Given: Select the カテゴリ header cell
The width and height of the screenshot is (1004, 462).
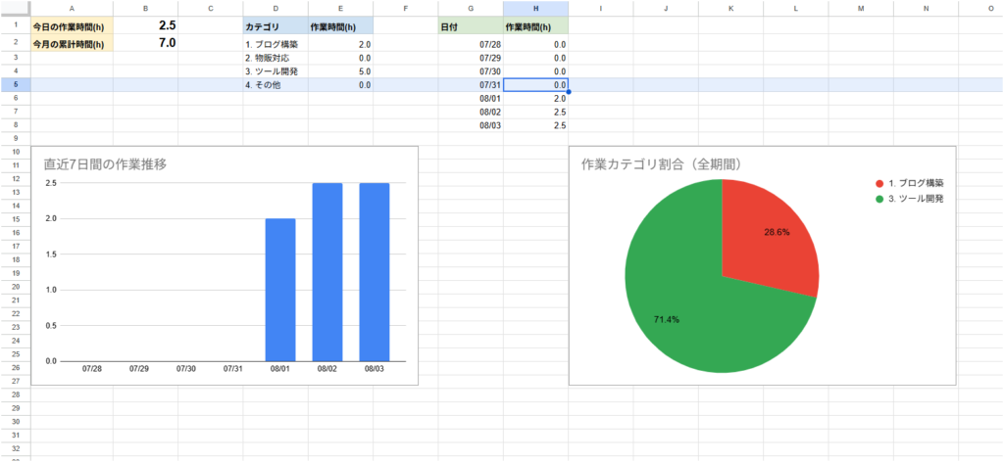Looking at the screenshot, I should point(276,26).
